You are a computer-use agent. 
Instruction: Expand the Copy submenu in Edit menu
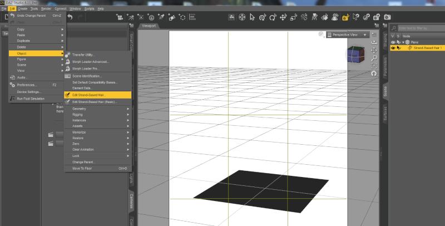[37, 30]
